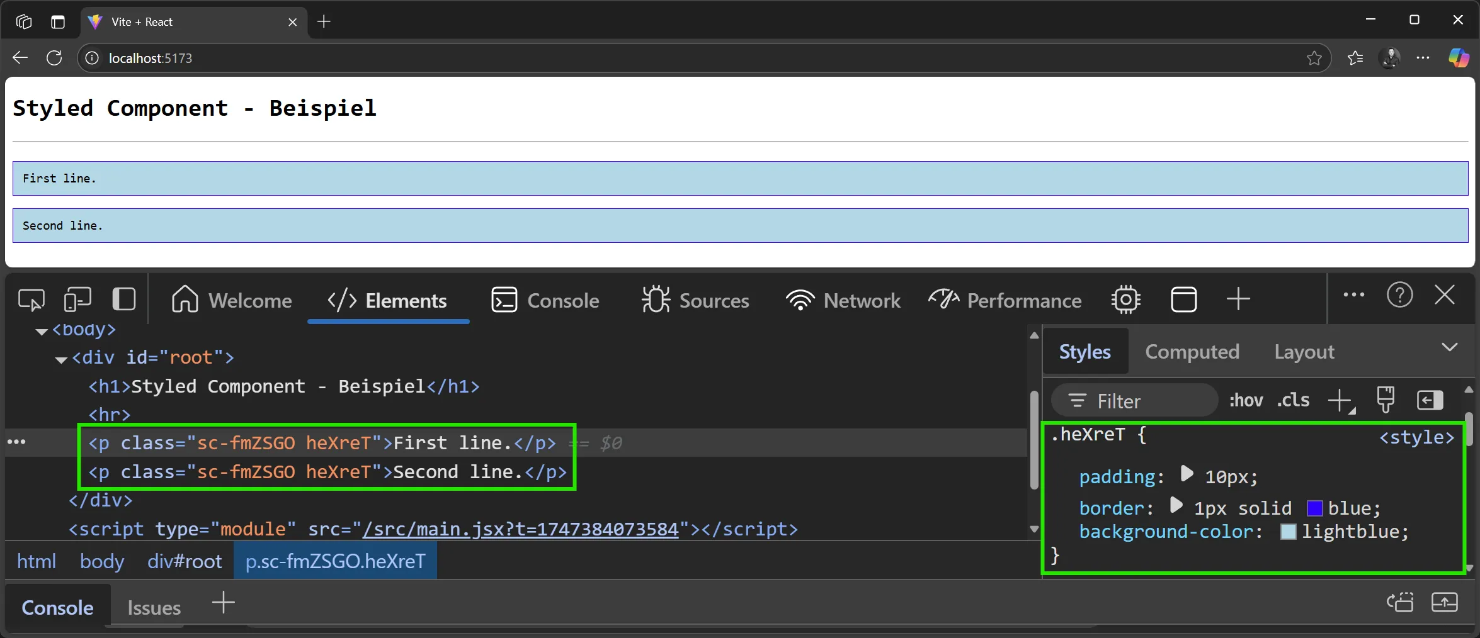Select html in breadcrumb trail
The height and width of the screenshot is (638, 1480).
pos(36,561)
